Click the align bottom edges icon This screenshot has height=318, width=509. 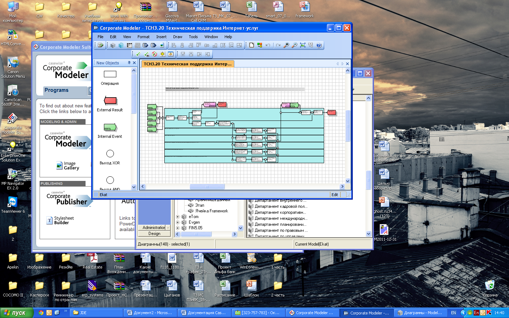(215, 45)
